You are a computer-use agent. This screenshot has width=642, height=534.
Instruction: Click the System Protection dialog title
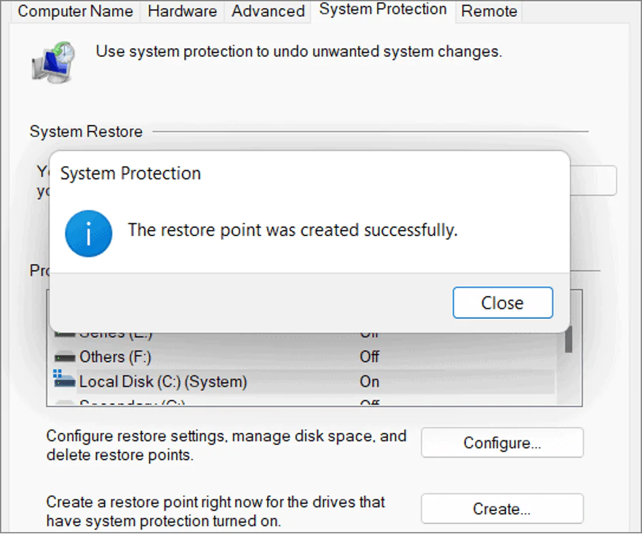pyautogui.click(x=130, y=174)
